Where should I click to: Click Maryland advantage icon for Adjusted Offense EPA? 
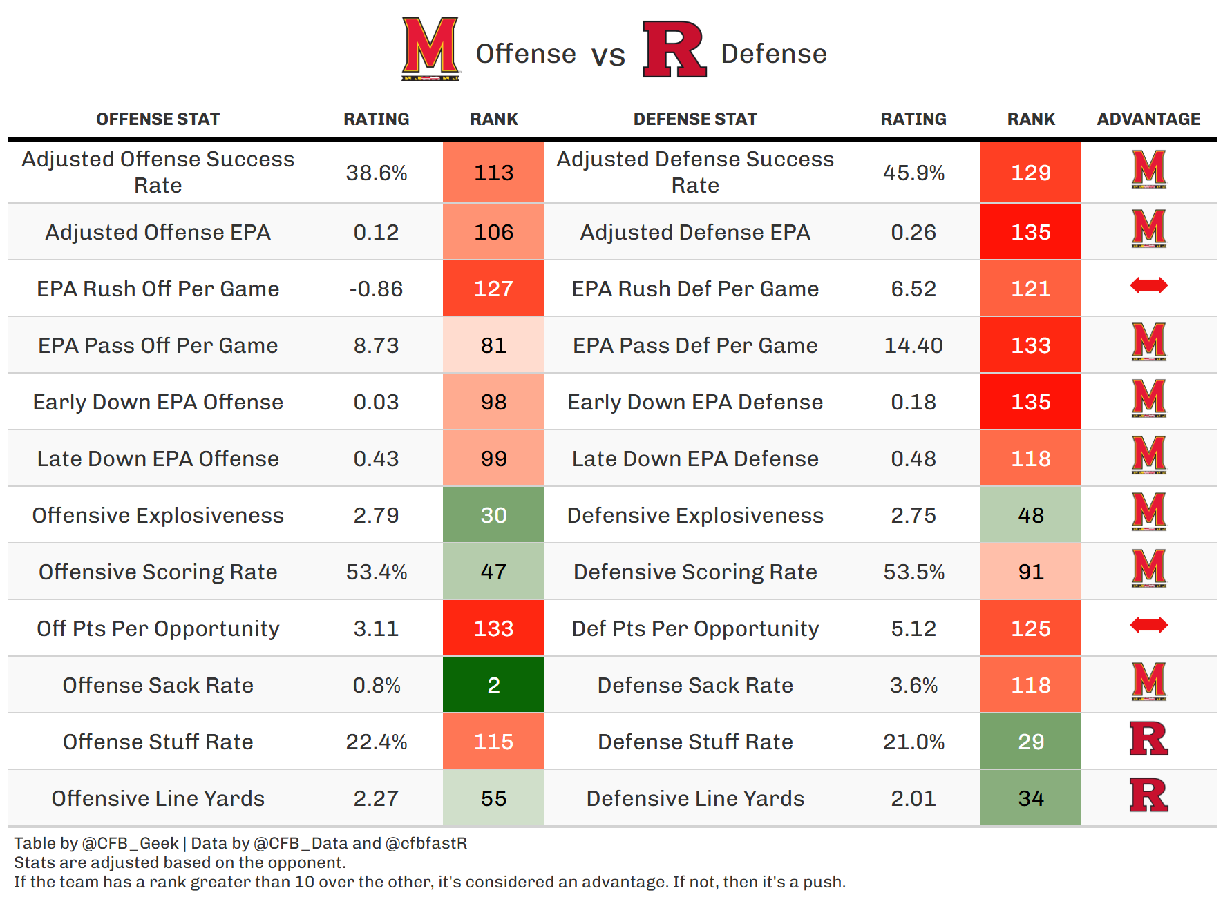[1148, 229]
